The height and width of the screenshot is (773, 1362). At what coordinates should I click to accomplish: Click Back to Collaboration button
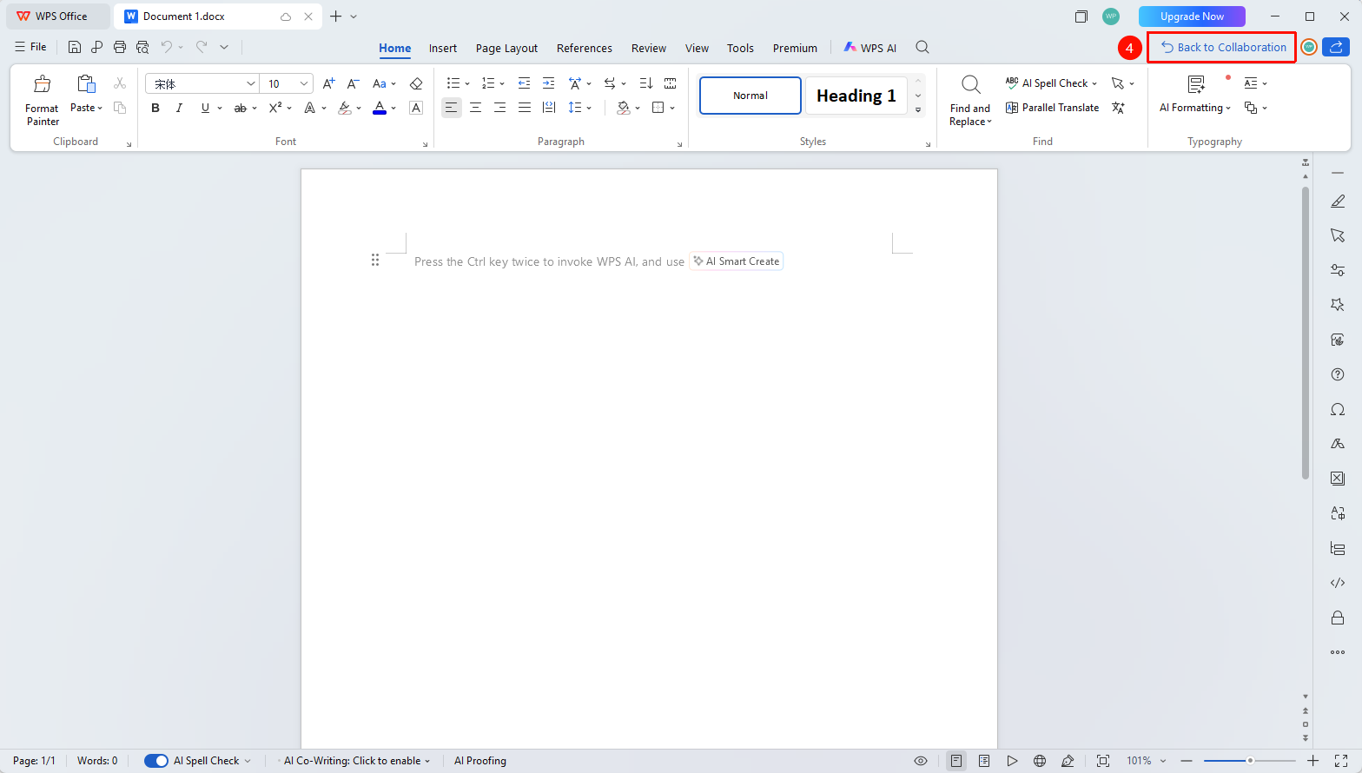coord(1223,48)
